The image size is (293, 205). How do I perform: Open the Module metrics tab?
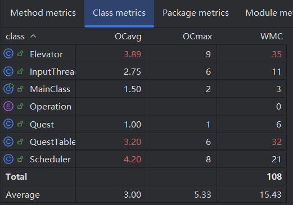[269, 13]
